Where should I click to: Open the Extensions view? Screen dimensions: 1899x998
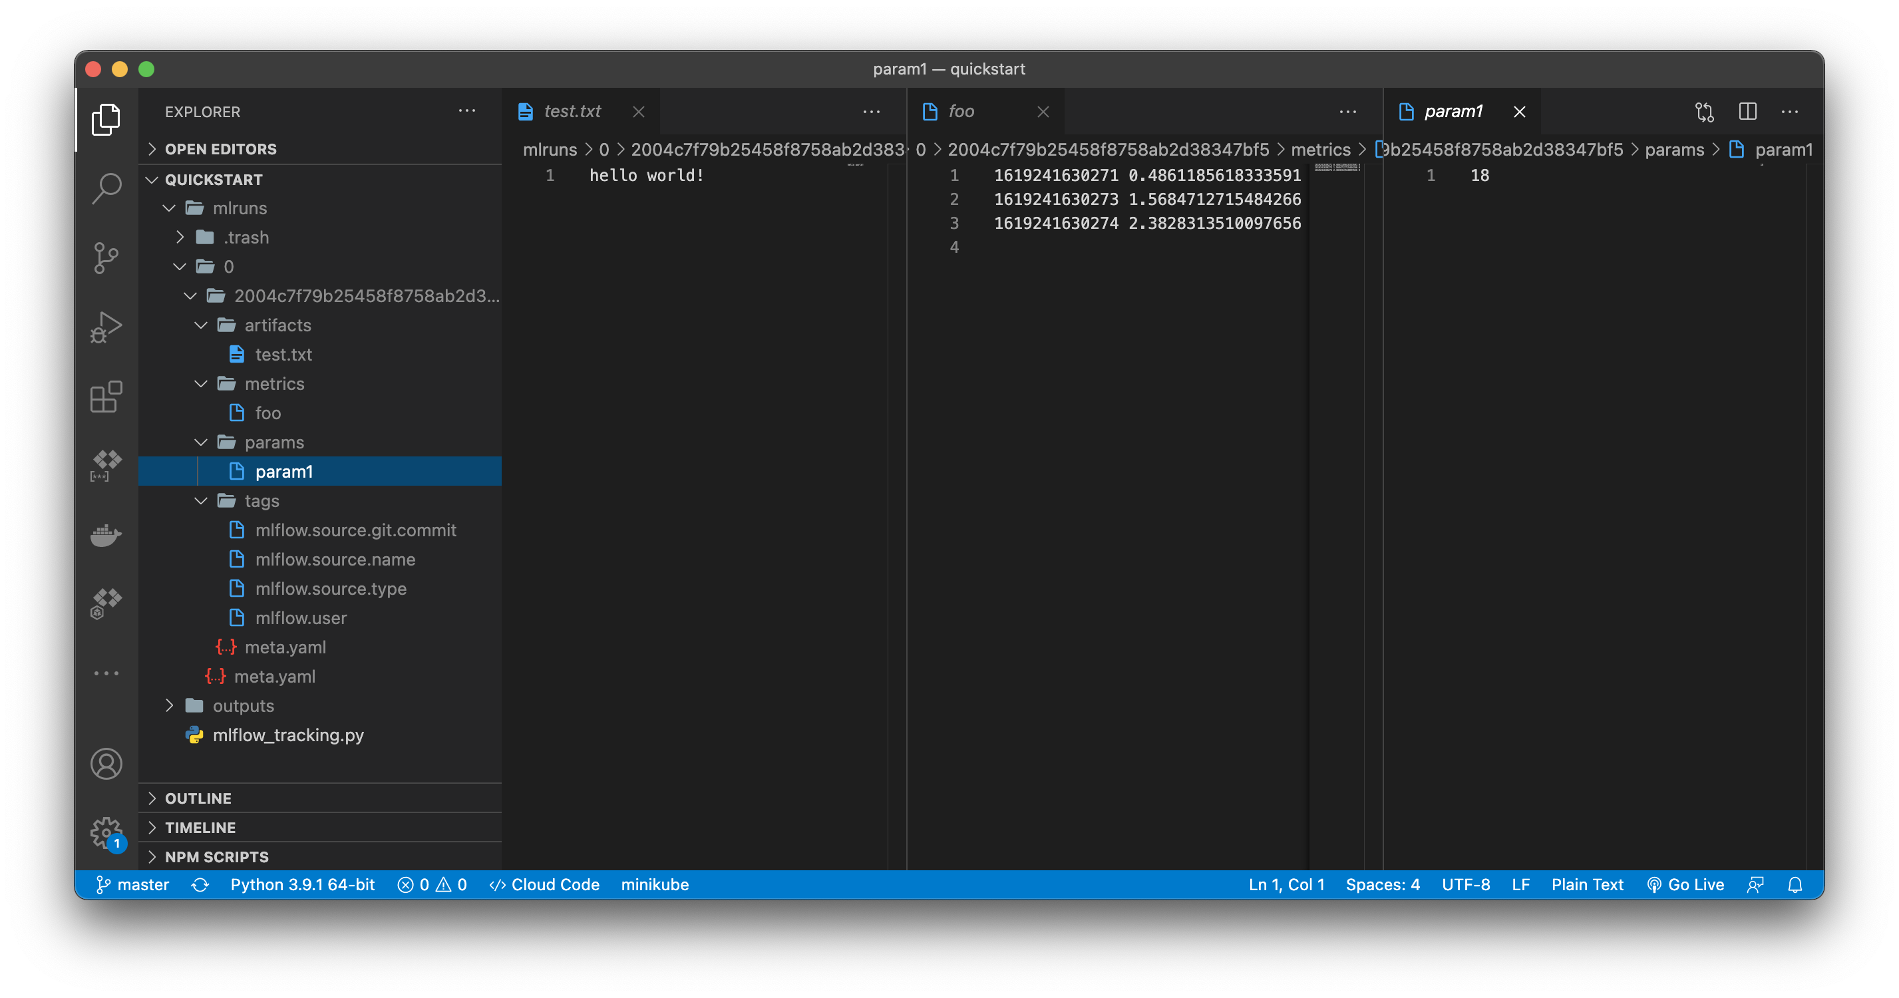click(106, 397)
